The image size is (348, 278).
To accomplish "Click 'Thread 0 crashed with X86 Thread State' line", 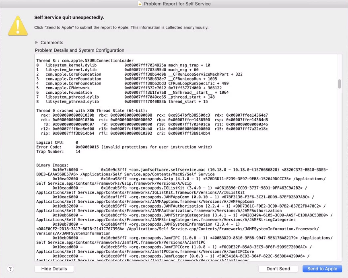I will (x=92, y=111).
